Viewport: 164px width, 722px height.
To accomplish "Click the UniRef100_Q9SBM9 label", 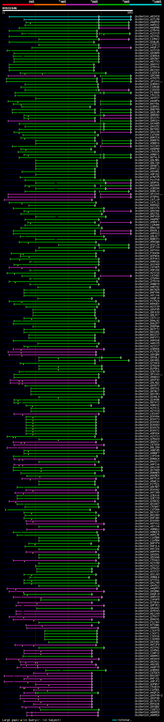I will 147,53.
